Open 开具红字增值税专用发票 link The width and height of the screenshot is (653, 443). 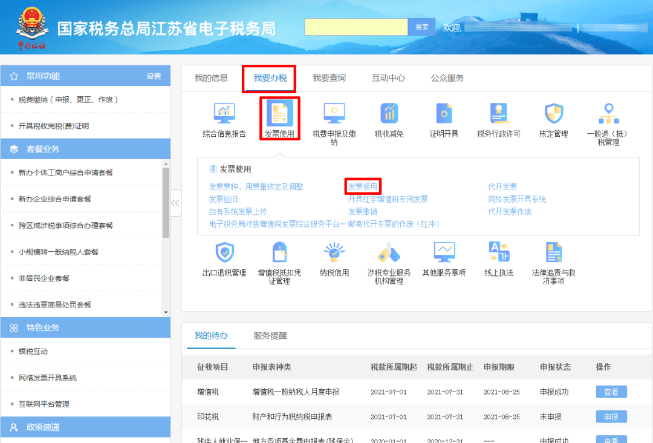click(388, 199)
